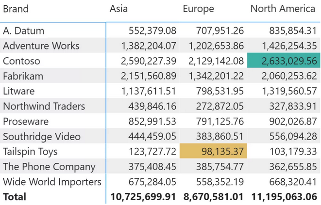Select the Tailspin Toys brand label
The width and height of the screenshot is (321, 205).
coord(30,152)
